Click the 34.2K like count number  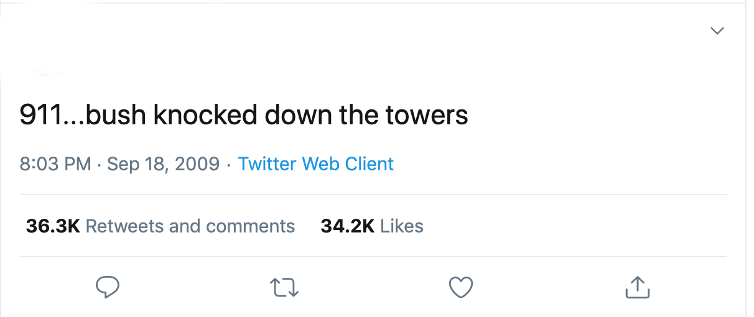point(347,226)
